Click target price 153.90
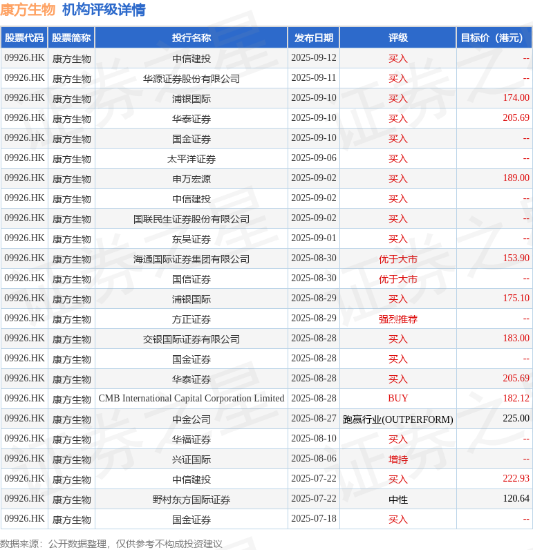Viewport: 533px width, 550px height. (516, 258)
